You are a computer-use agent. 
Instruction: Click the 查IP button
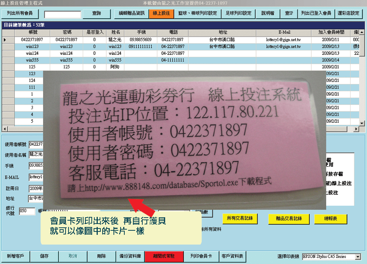click(x=289, y=13)
